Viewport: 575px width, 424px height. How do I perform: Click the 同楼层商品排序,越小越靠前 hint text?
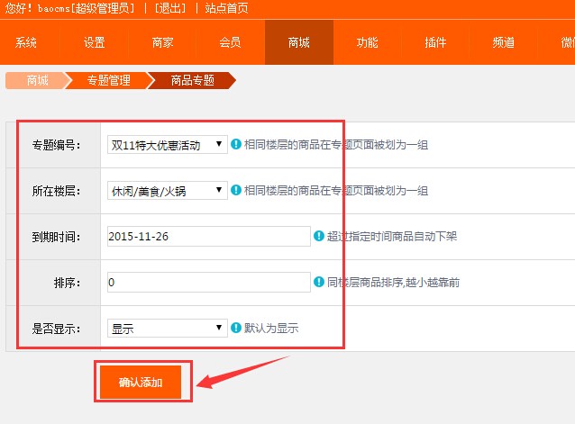tap(393, 283)
